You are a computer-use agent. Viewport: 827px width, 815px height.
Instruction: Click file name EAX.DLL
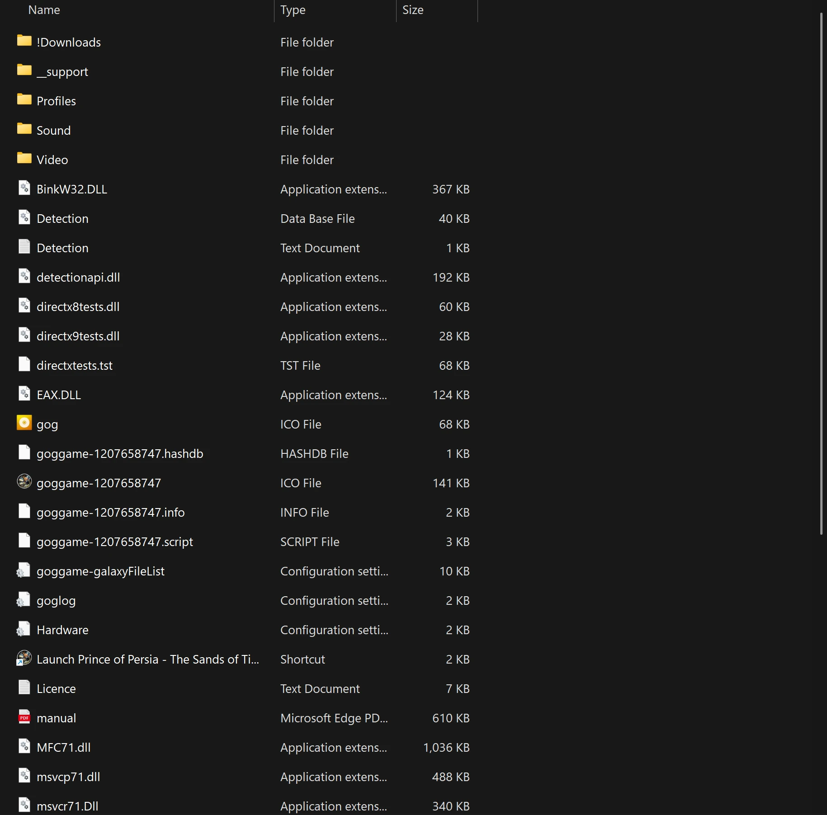click(59, 395)
